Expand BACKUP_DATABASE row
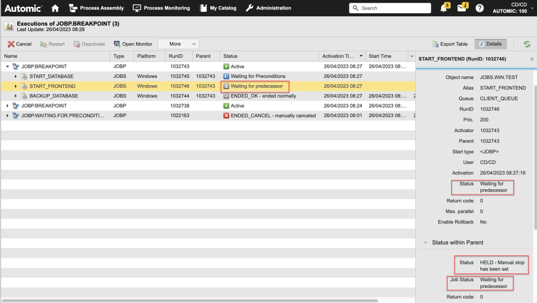 click(x=15, y=96)
